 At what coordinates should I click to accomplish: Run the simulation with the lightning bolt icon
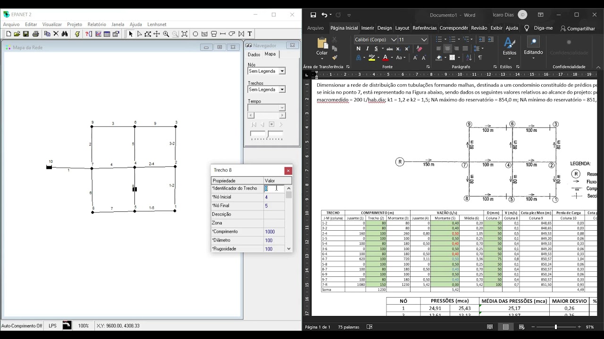click(77, 34)
